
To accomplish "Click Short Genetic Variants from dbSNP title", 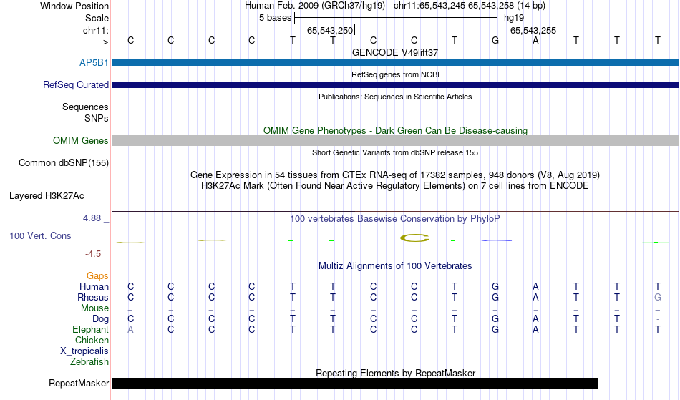I will click(x=395, y=152).
